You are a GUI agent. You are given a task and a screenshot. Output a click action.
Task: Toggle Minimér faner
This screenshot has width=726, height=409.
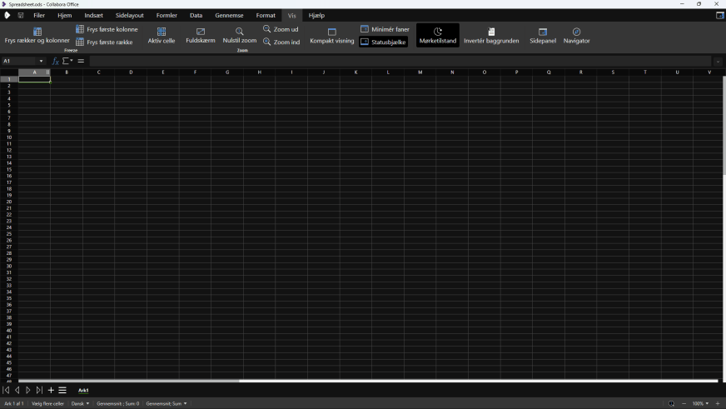point(385,29)
